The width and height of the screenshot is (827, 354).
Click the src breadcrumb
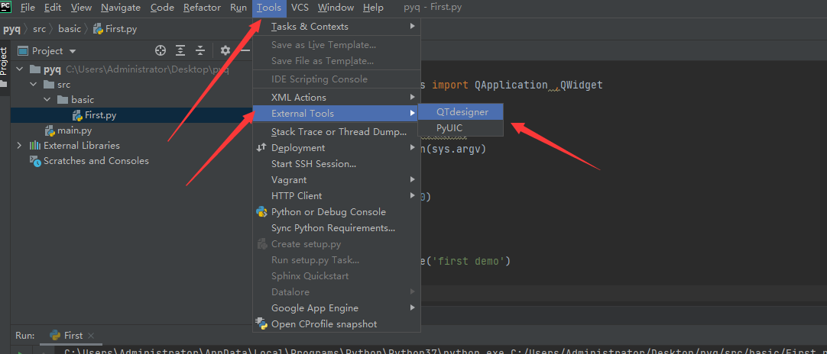pyautogui.click(x=40, y=29)
